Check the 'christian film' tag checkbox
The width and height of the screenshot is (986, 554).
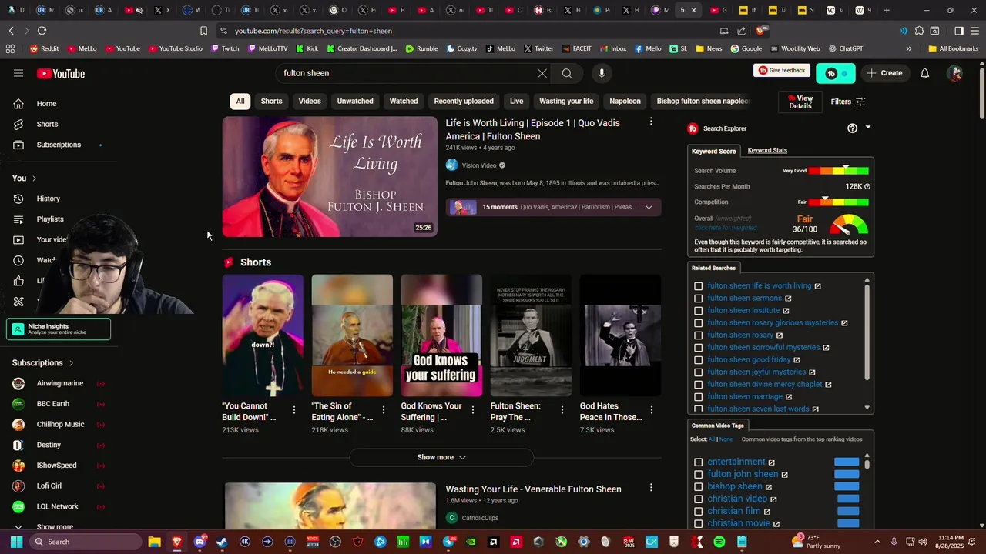(699, 512)
